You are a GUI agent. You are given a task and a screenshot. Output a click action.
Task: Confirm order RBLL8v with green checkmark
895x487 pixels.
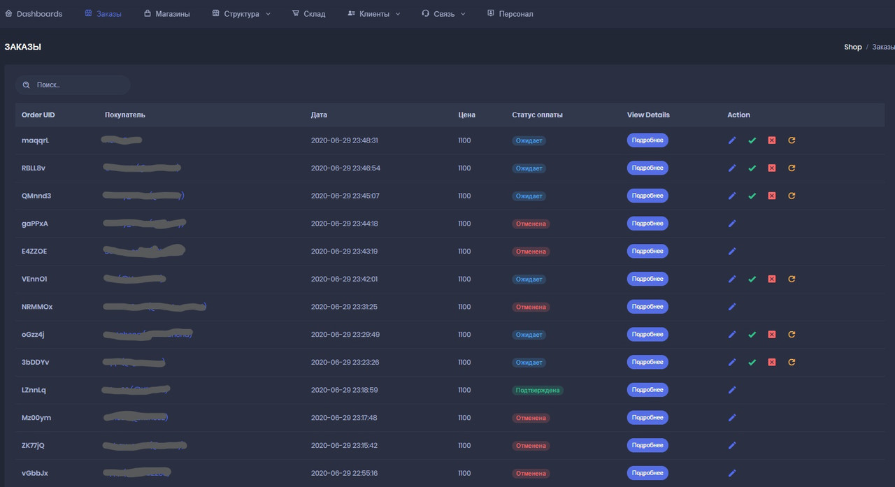752,168
